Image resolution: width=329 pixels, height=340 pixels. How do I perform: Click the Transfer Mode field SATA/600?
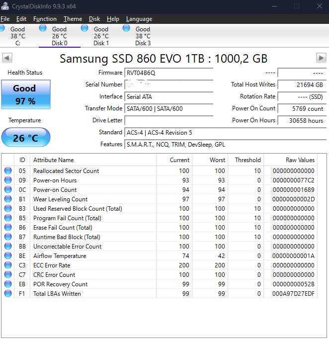(169, 108)
